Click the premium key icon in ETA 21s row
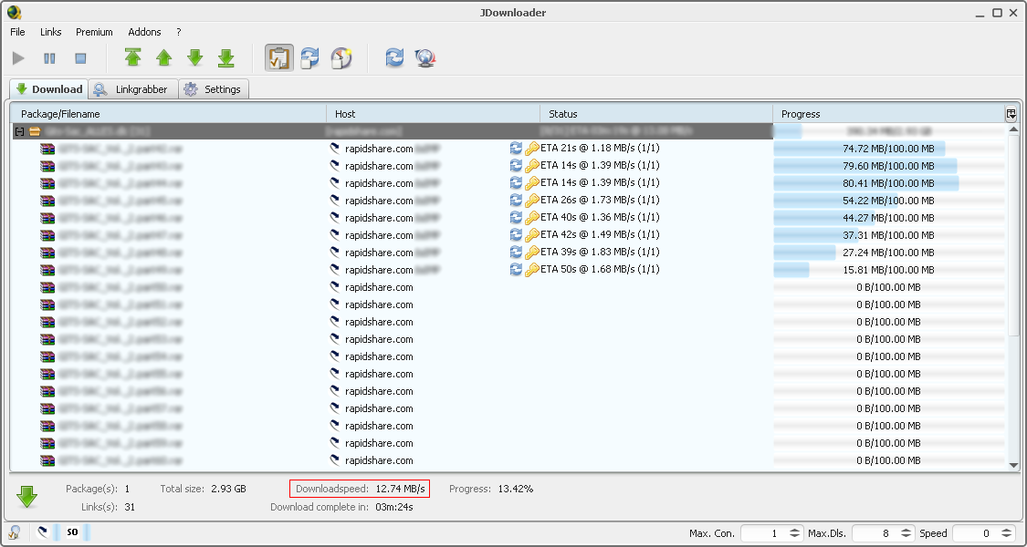 coord(532,149)
